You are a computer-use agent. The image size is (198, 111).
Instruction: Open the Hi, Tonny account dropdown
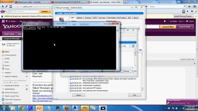tap(12, 21)
